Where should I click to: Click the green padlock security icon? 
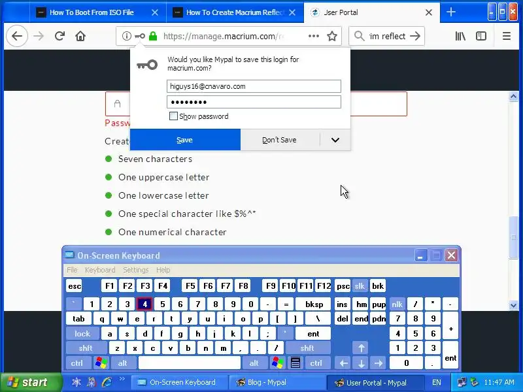(153, 36)
